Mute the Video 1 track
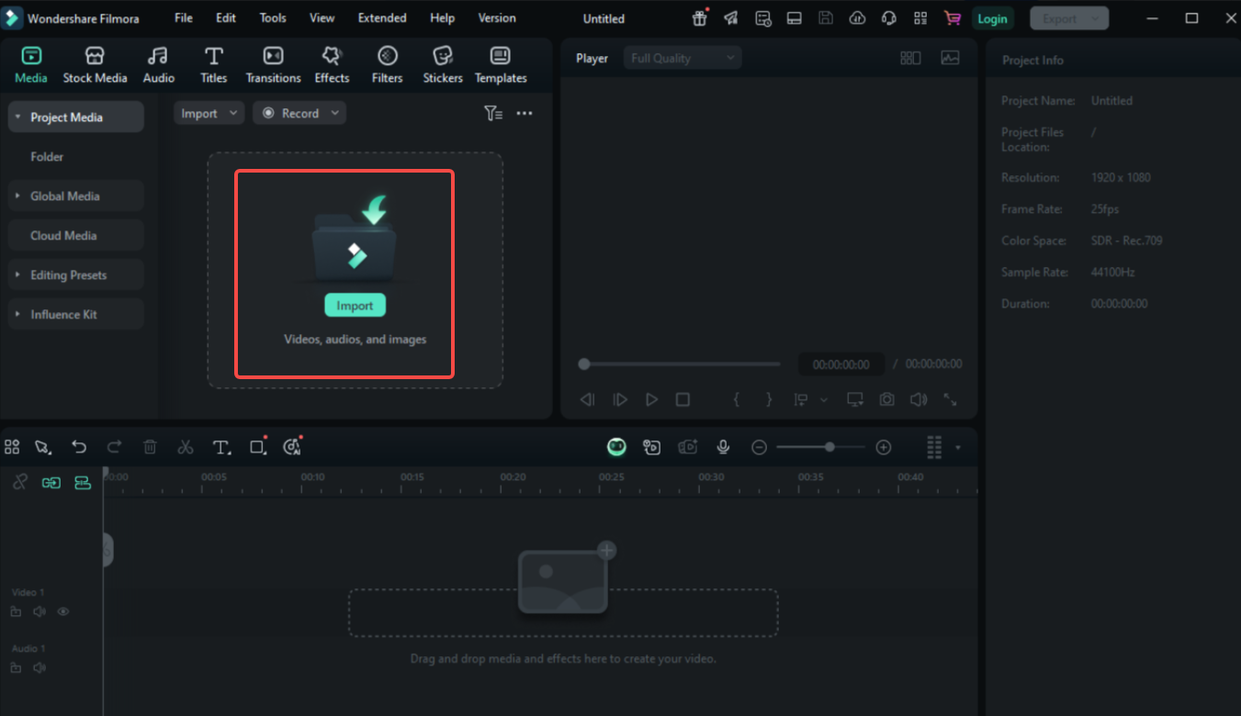1241x716 pixels. [x=39, y=611]
